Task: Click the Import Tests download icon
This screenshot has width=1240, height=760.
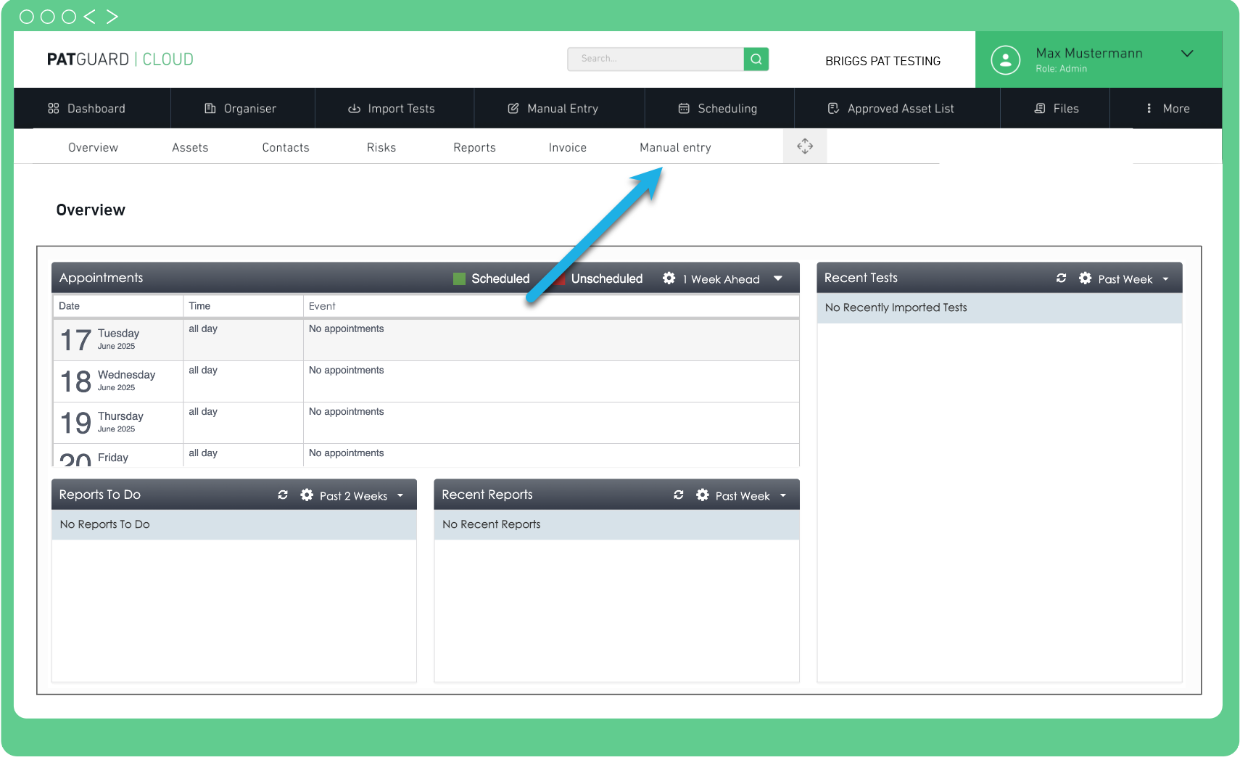Action: pos(355,108)
